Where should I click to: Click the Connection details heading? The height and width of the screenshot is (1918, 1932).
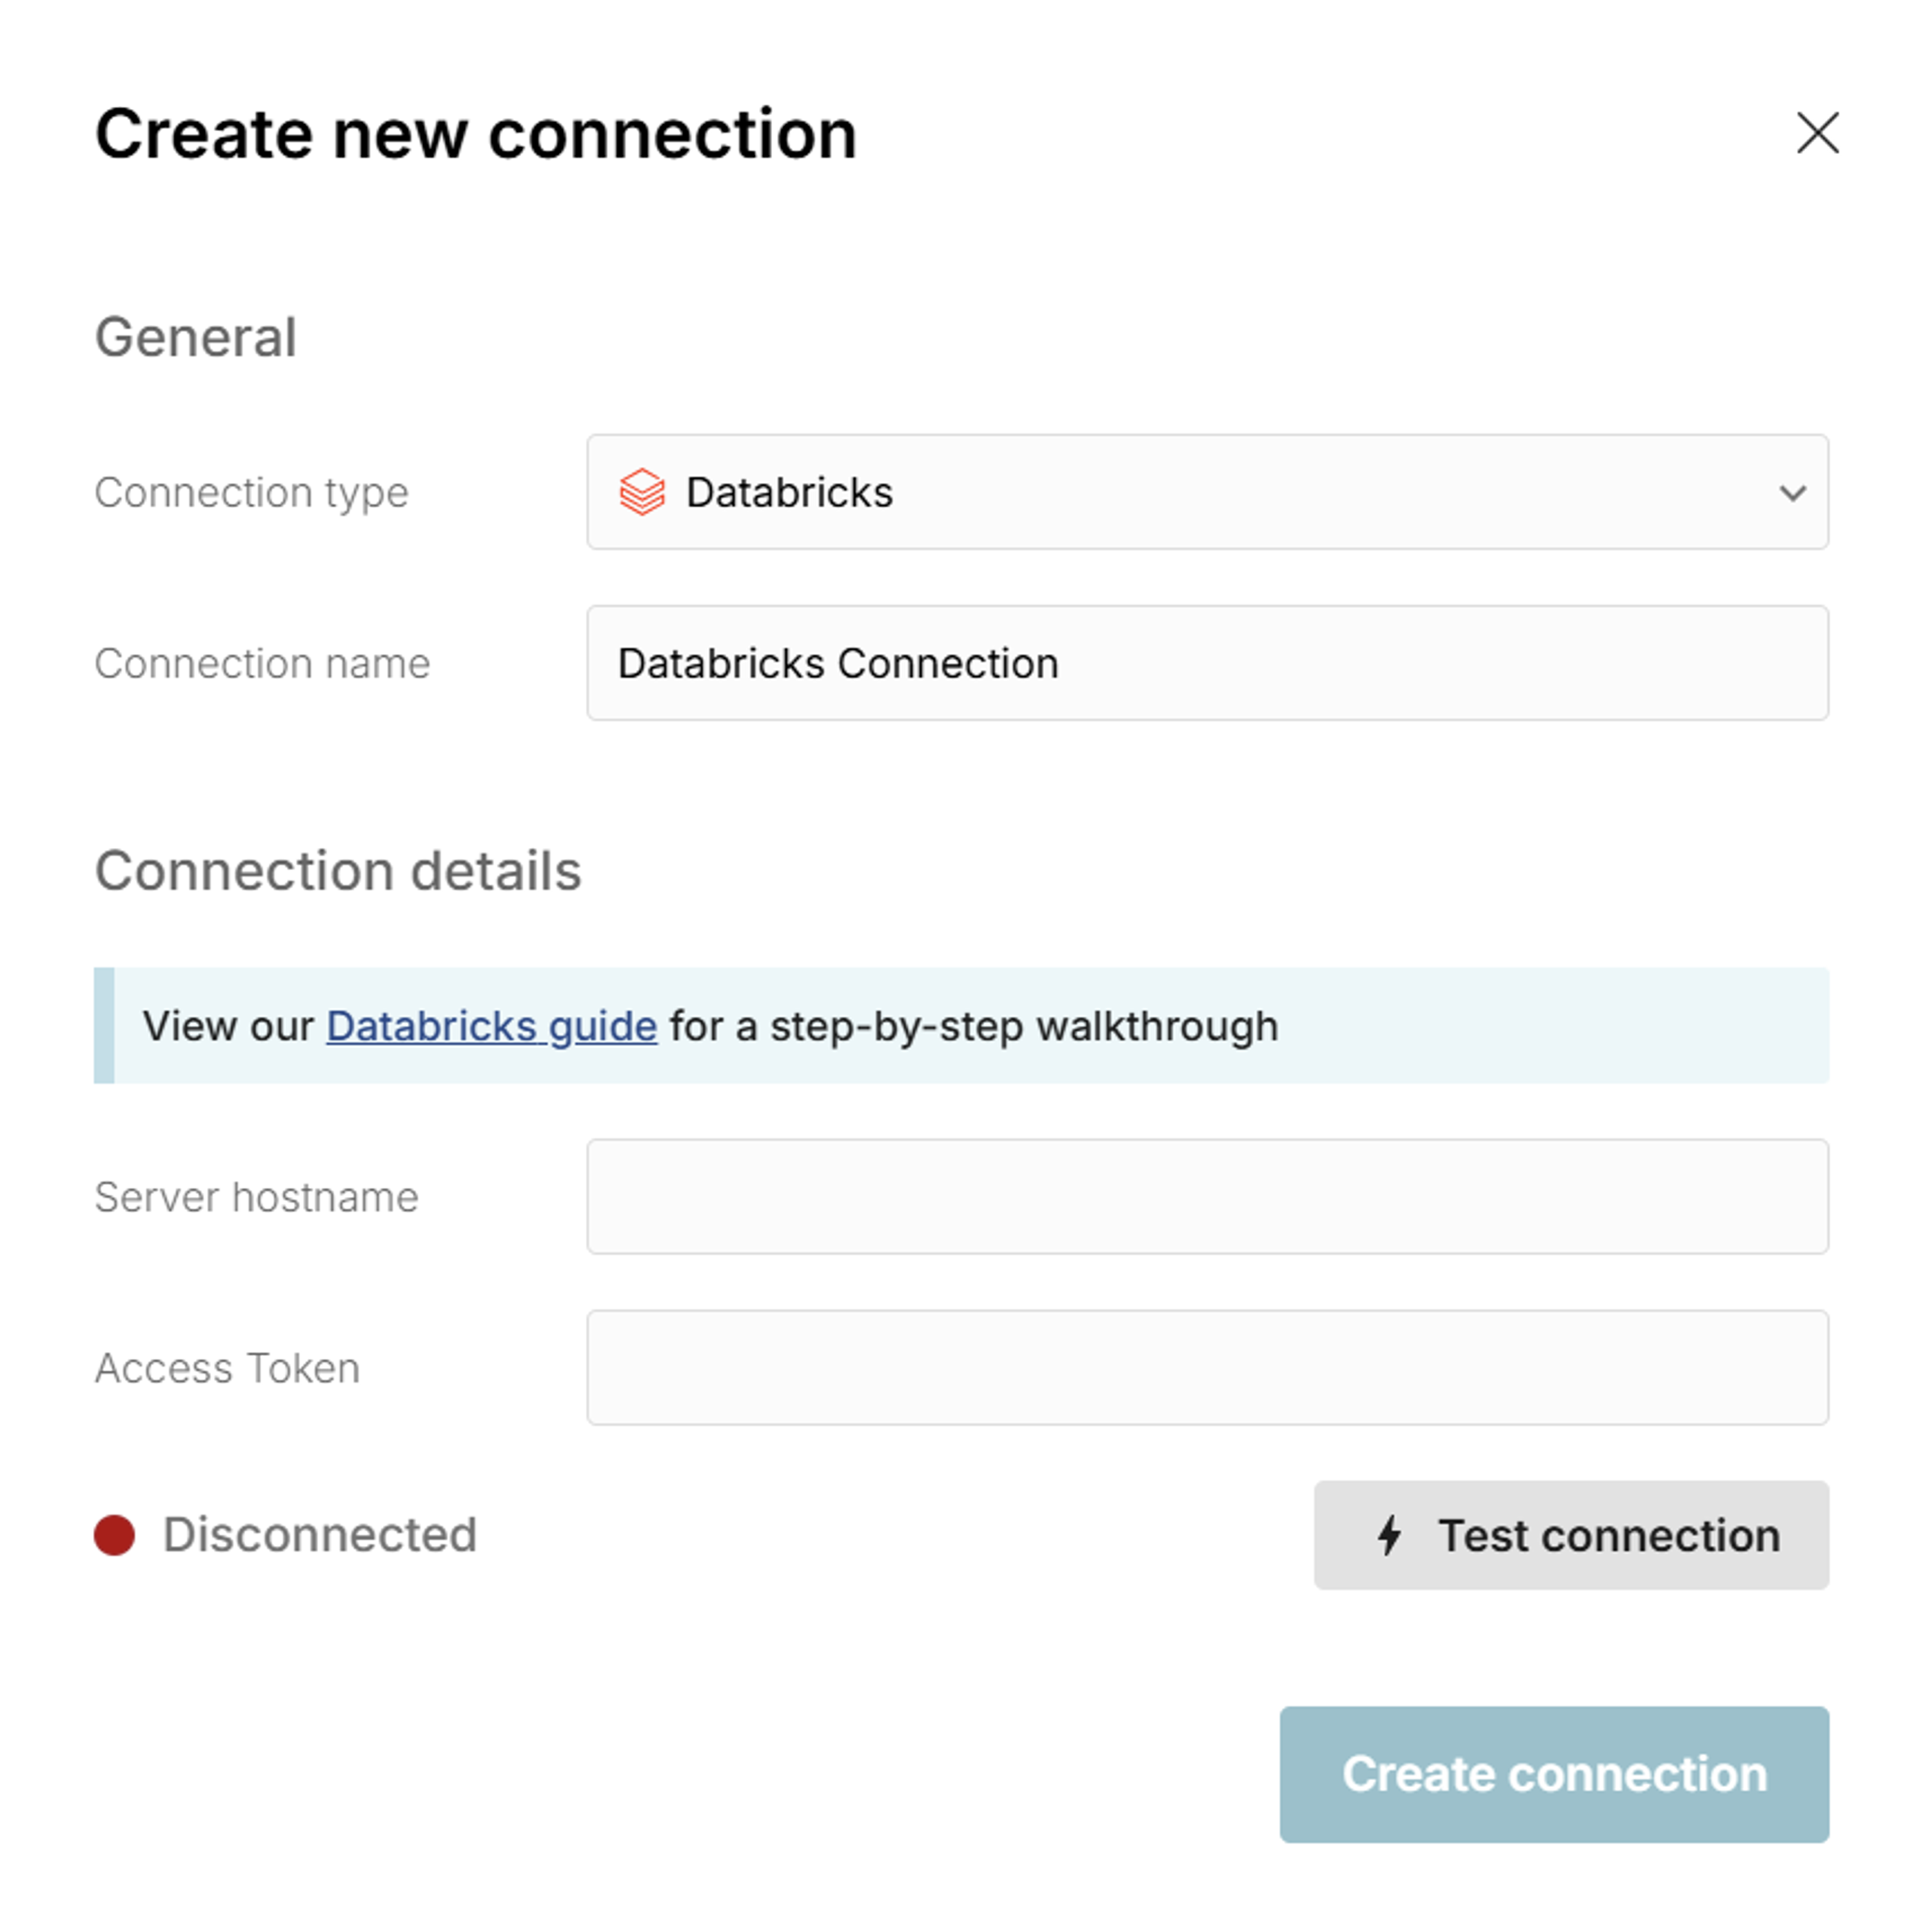click(x=339, y=871)
